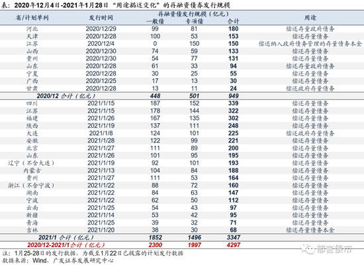The width and height of the screenshot is (364, 265).
Task: Select the 大连 row name
Action: coord(32,133)
